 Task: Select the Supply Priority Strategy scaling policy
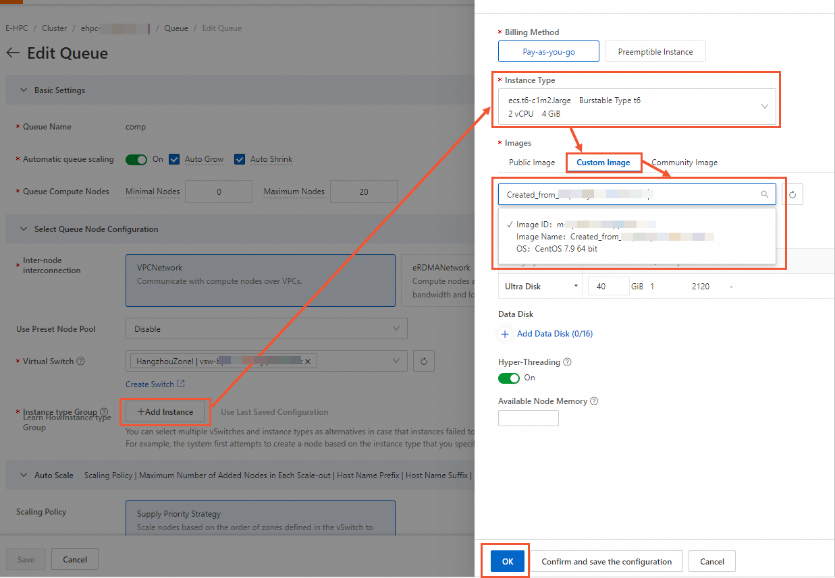(x=261, y=519)
